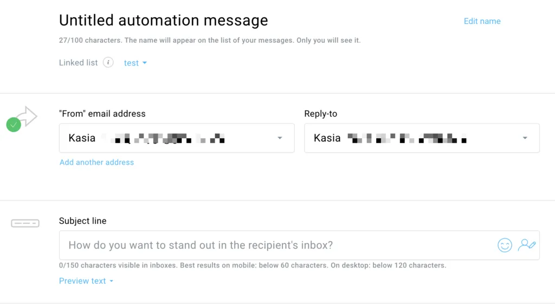Click the subject line section icon
The image size is (555, 305).
pos(25,223)
